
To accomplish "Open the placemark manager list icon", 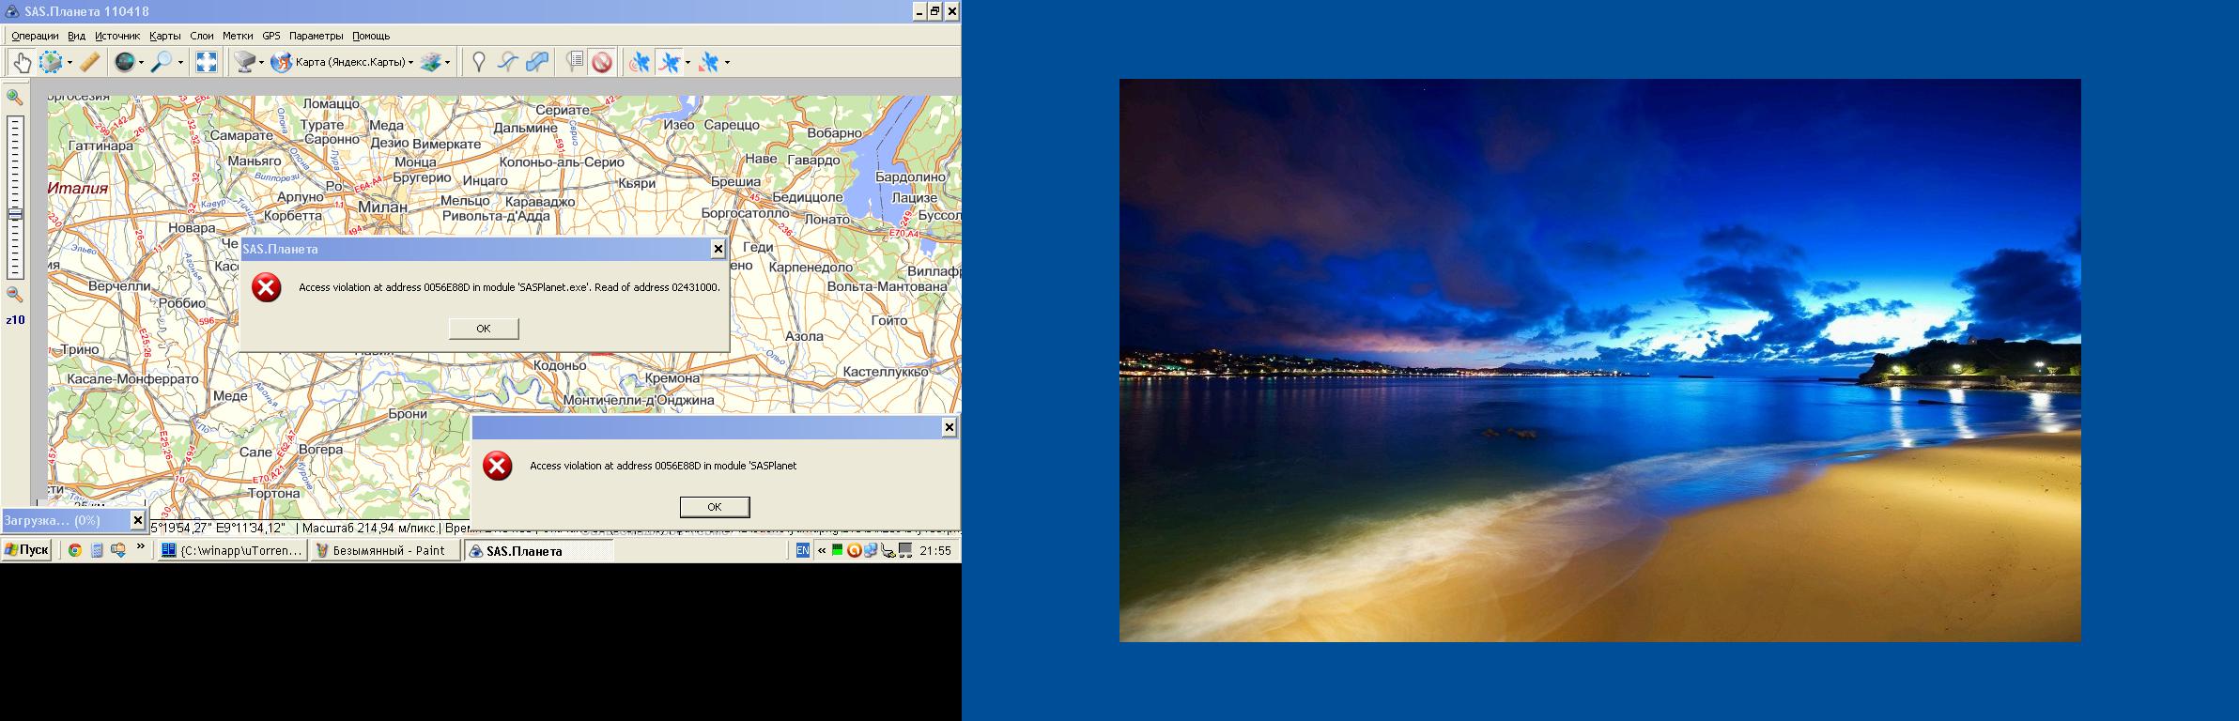I will [575, 63].
